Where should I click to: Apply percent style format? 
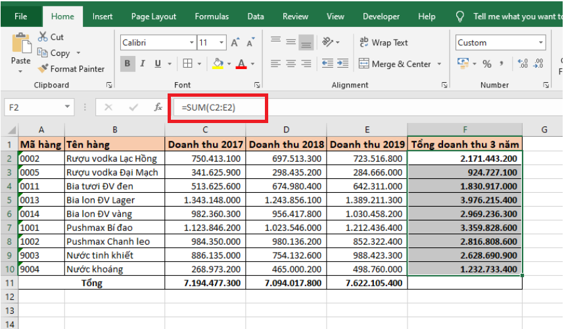(x=487, y=64)
